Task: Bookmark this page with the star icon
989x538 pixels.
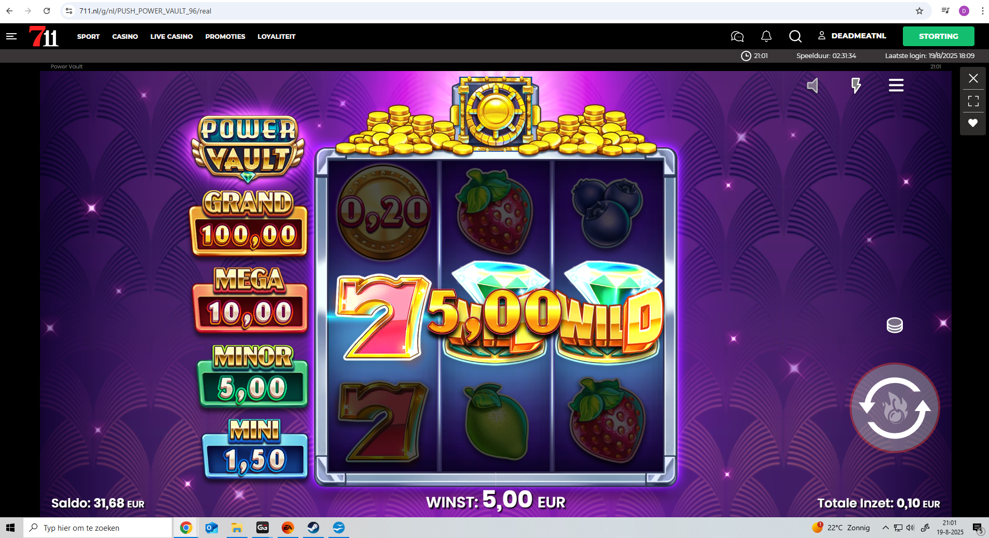Action: click(919, 11)
